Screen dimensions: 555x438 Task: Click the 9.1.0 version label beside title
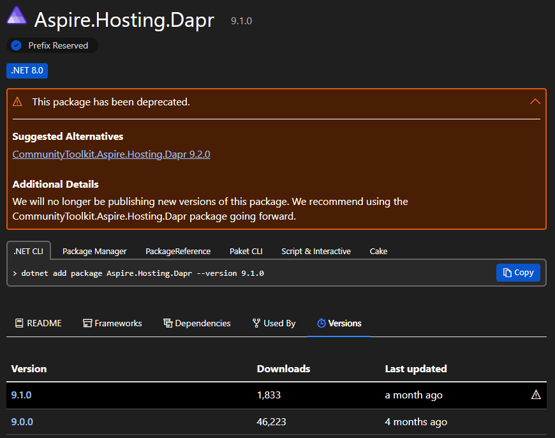tap(241, 21)
